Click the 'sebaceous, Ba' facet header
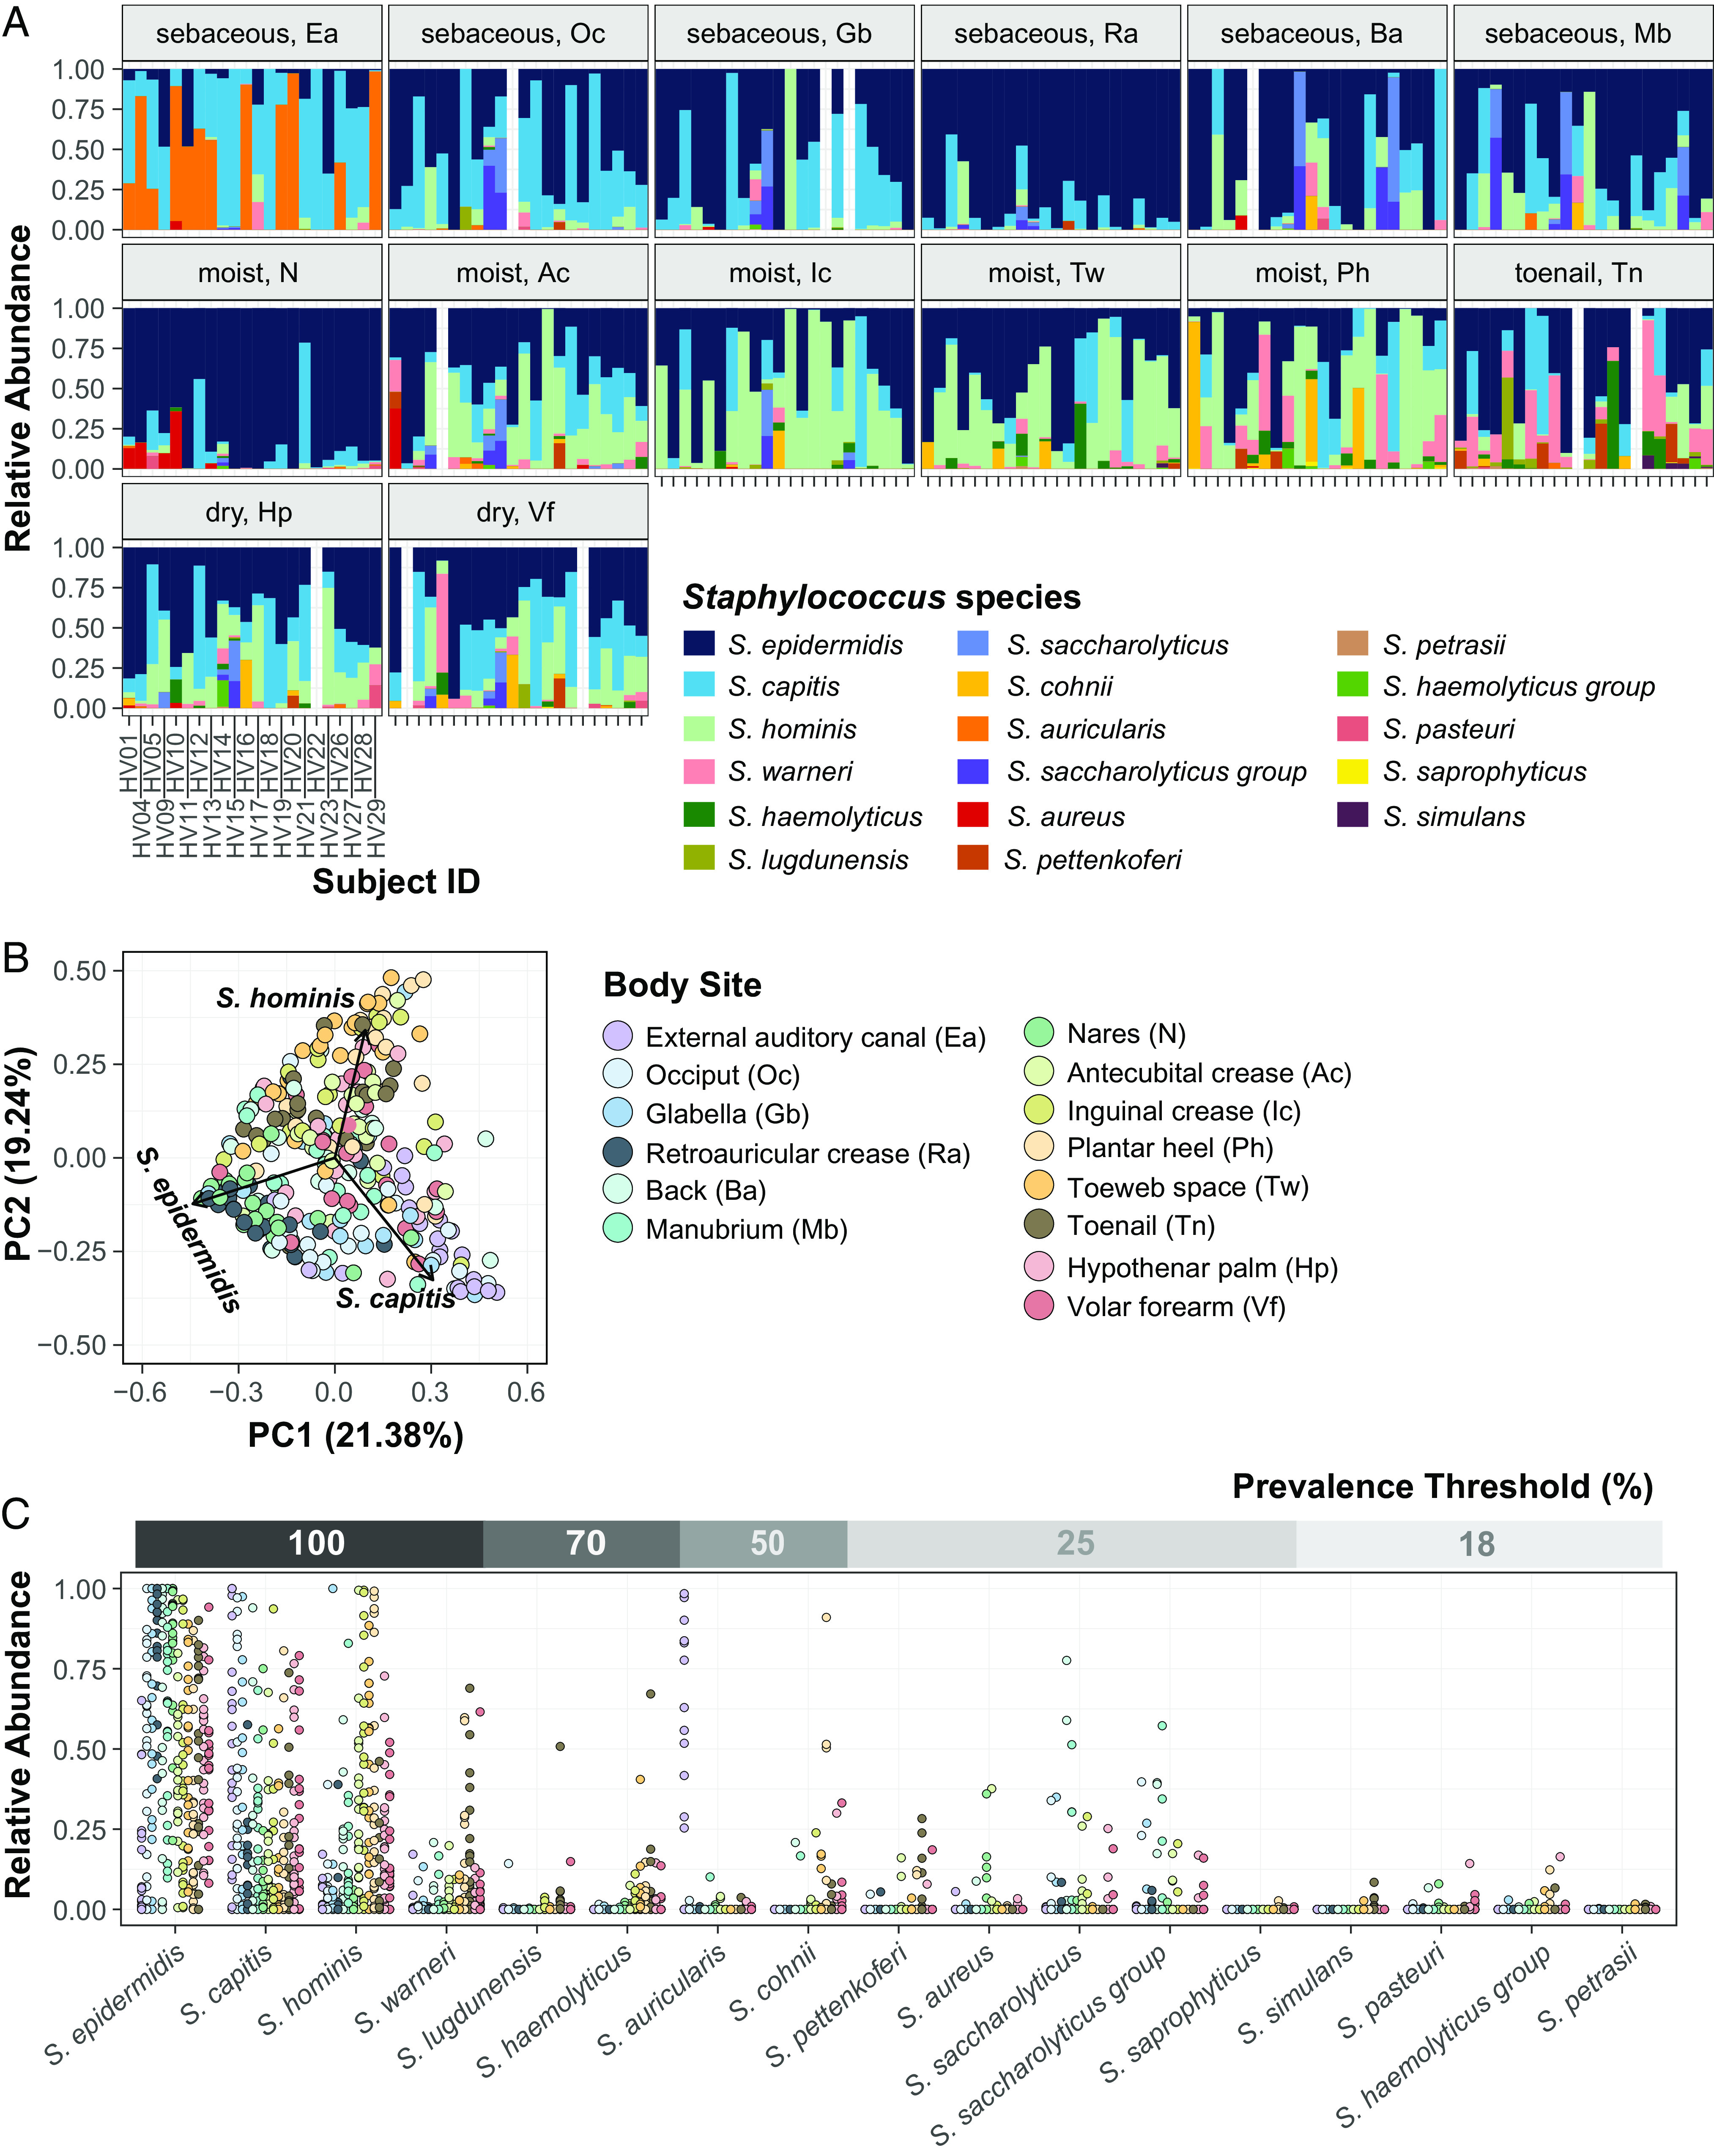This screenshot has height=2156, width=1714. 1317,34
